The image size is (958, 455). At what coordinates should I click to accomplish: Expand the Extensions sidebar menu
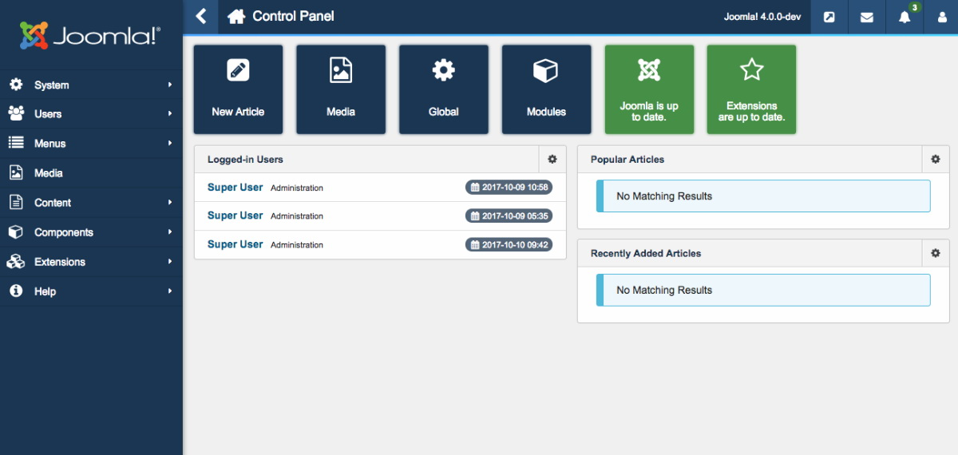pos(91,262)
